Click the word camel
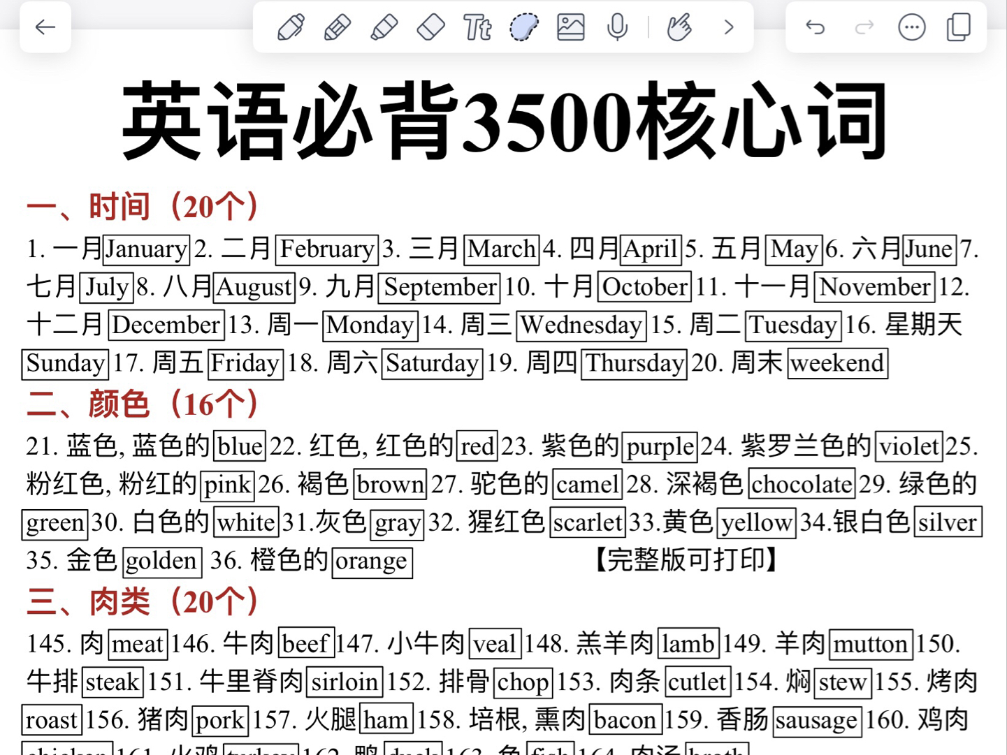1007x755 pixels. pyautogui.click(x=587, y=485)
